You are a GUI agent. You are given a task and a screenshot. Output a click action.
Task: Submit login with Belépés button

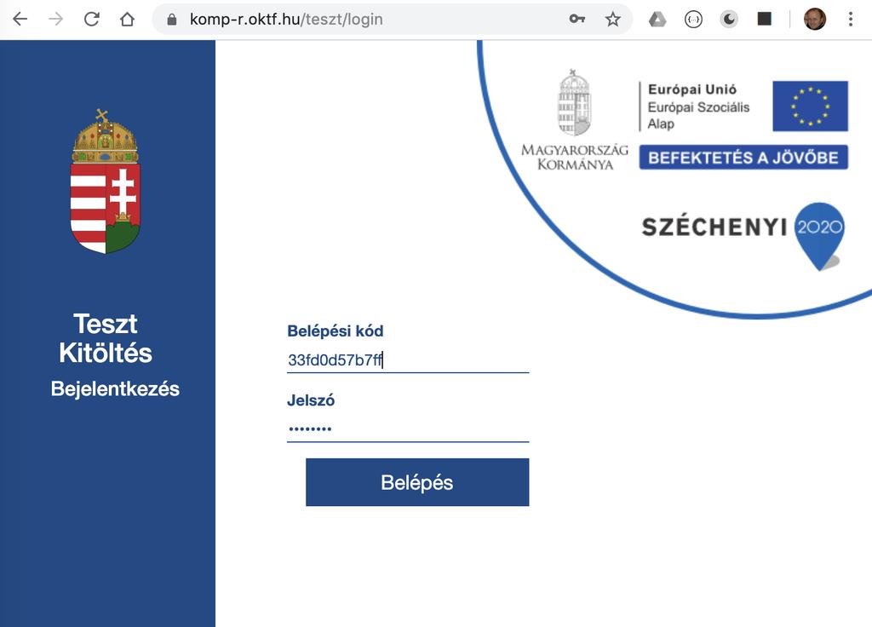point(417,482)
